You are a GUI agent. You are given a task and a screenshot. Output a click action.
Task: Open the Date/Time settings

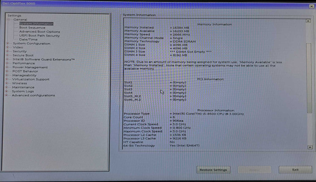28,39
